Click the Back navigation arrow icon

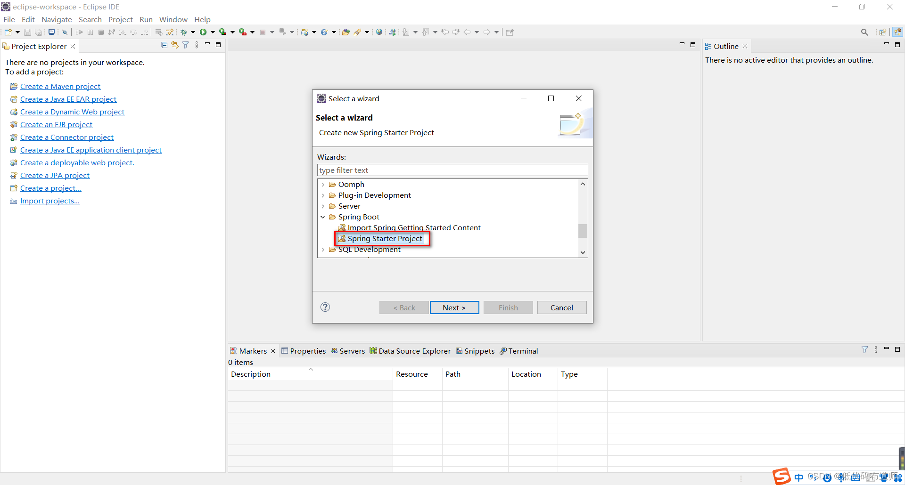pos(467,32)
